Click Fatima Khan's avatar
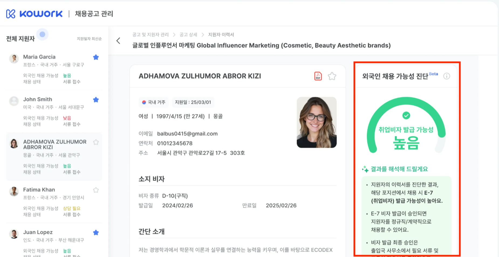 coord(14,192)
